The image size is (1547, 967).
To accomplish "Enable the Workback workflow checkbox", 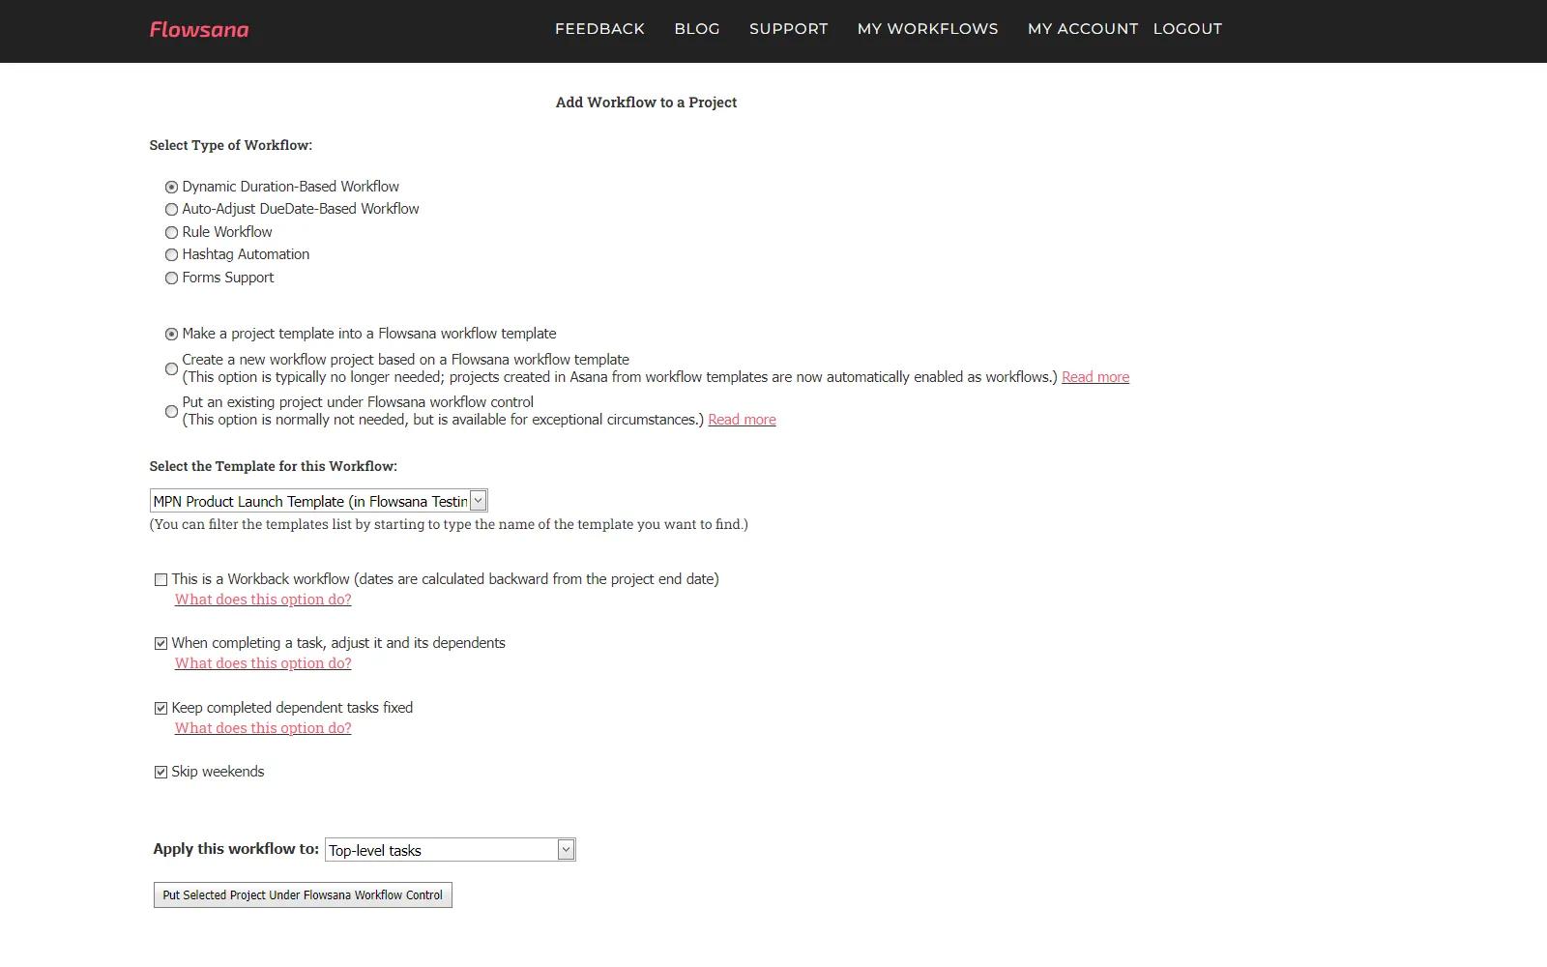I will (161, 580).
